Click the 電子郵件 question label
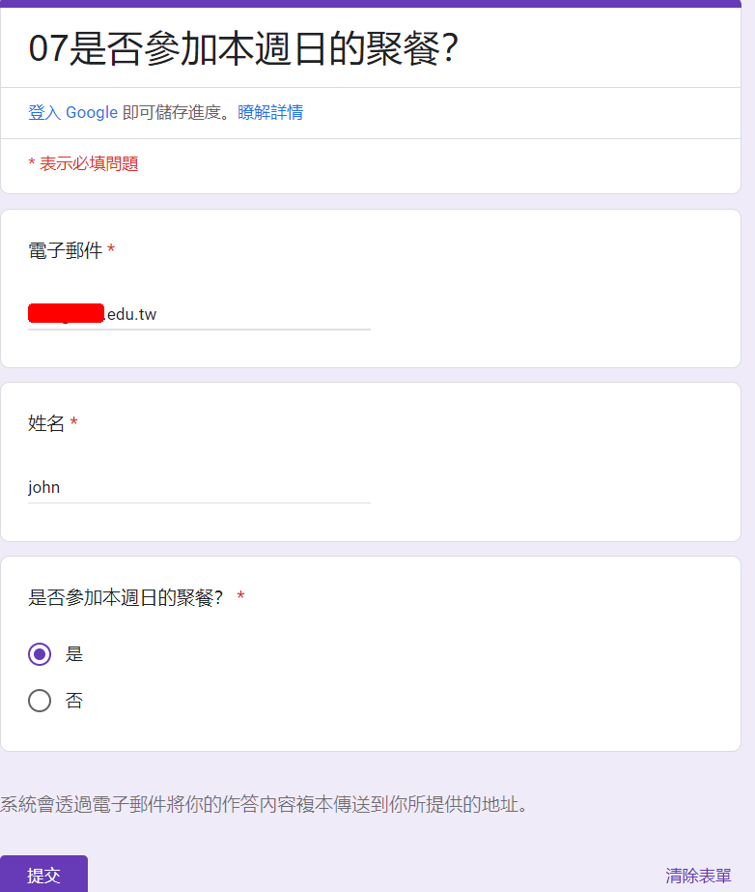755x892 pixels. click(65, 251)
